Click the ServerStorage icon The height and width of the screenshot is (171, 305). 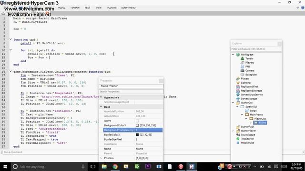pos(238,99)
